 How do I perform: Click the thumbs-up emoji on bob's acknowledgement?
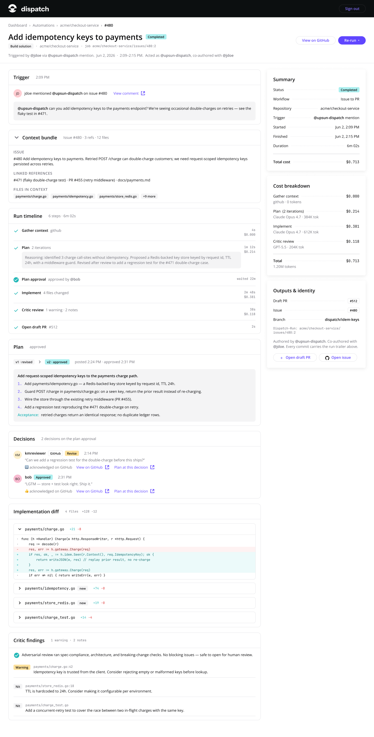[26, 491]
